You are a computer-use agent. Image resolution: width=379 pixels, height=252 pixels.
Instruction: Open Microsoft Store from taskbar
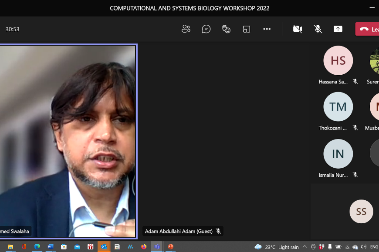[x=64, y=247]
